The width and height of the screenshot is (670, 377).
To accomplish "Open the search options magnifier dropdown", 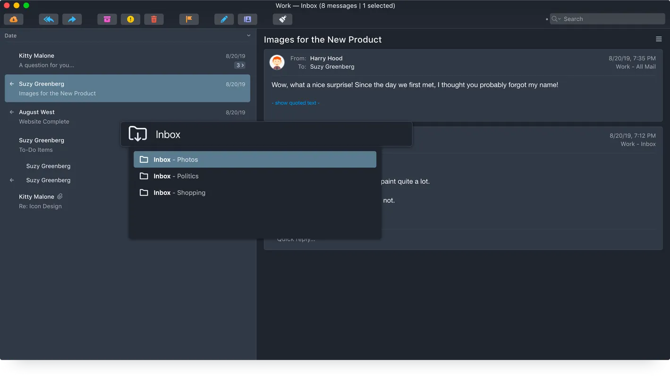I will point(556,19).
